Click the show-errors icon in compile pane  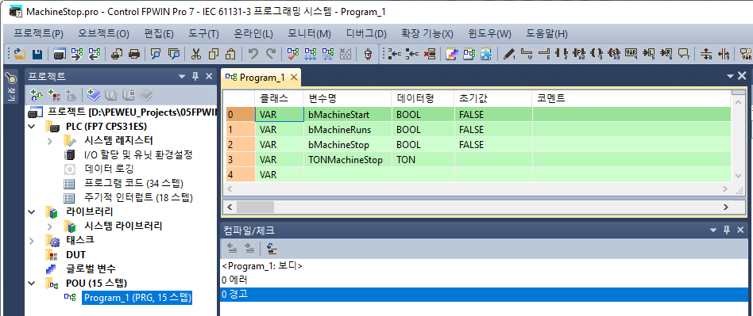coord(272,248)
